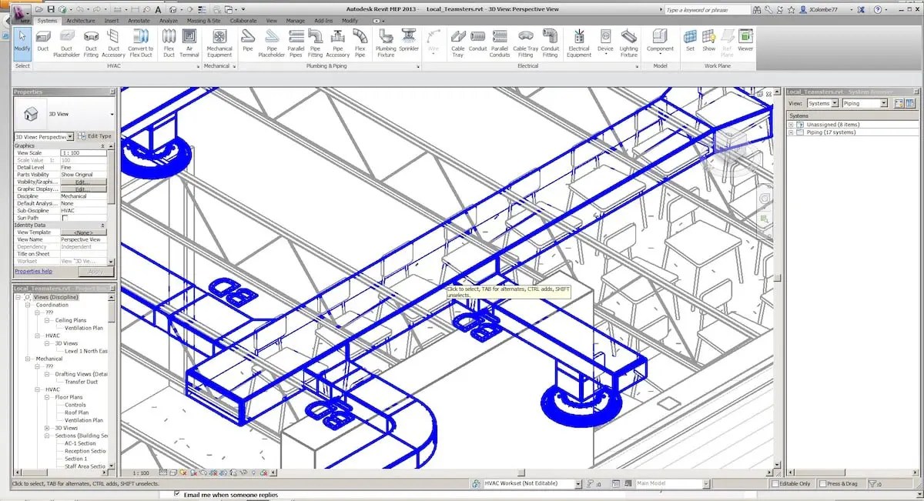Check Email me when someone replies
Viewport: 924px width, 501px height.
click(x=177, y=495)
